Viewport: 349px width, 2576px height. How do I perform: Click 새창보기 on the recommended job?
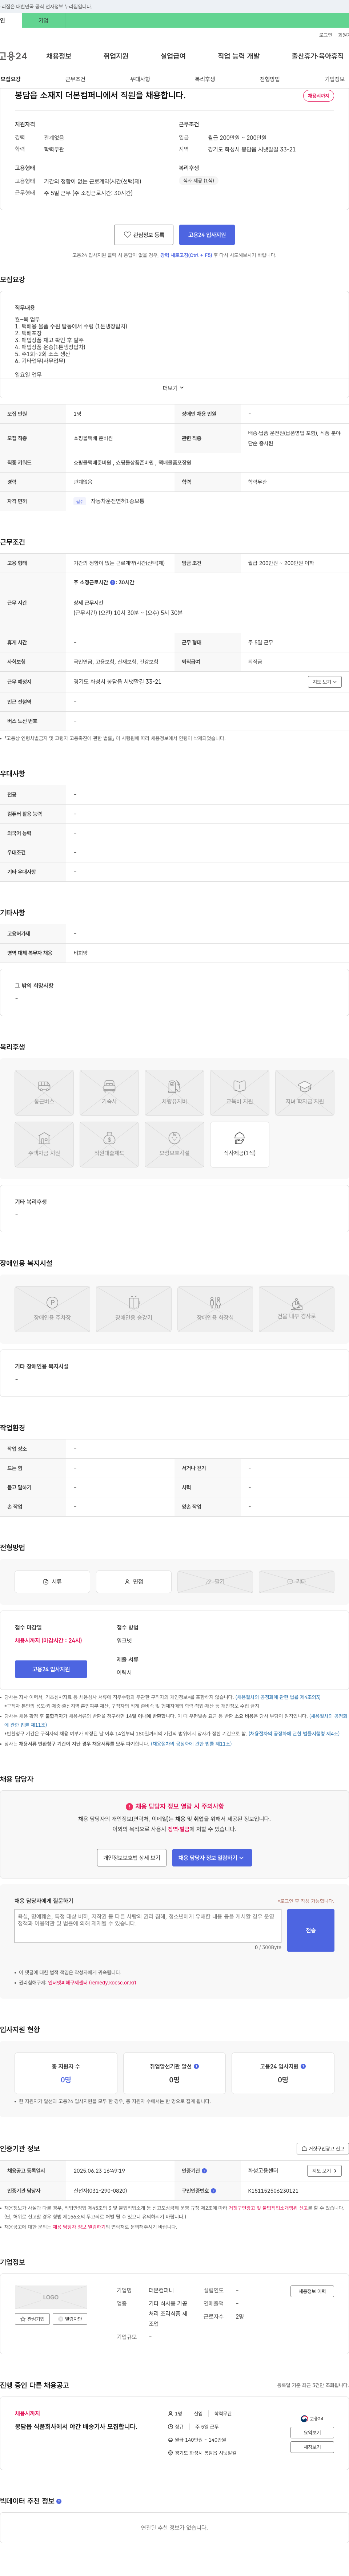coord(312,2447)
